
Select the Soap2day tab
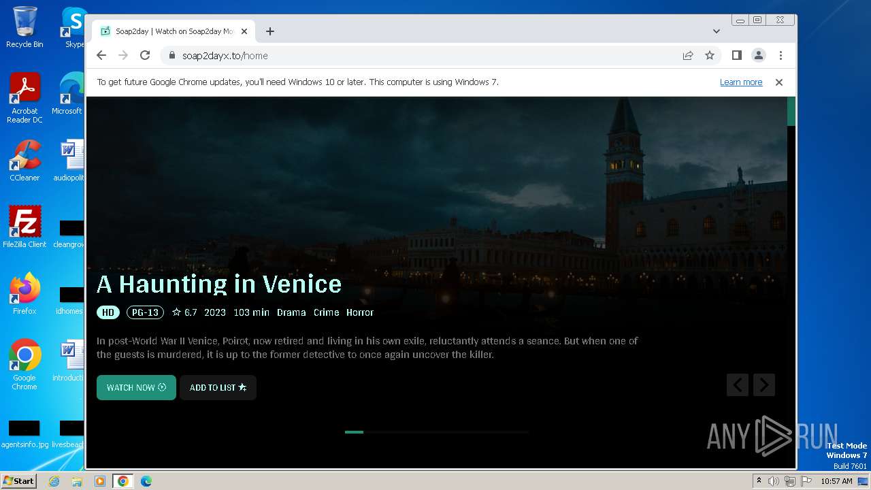click(x=174, y=31)
